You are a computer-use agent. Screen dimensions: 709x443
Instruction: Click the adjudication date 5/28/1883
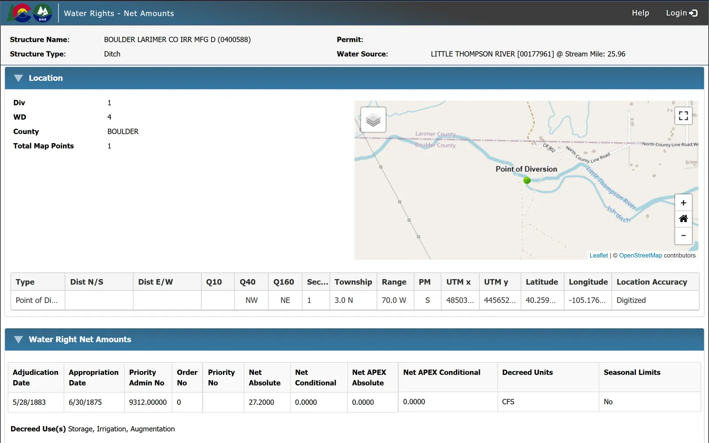pos(29,402)
